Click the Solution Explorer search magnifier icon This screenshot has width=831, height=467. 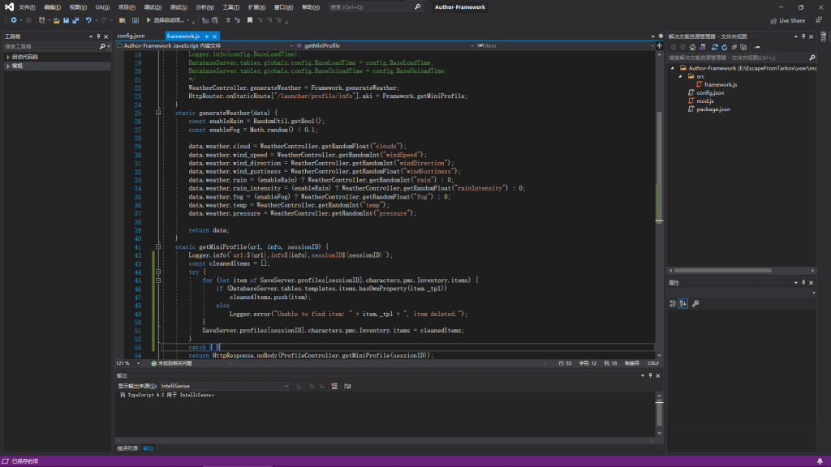coord(812,58)
